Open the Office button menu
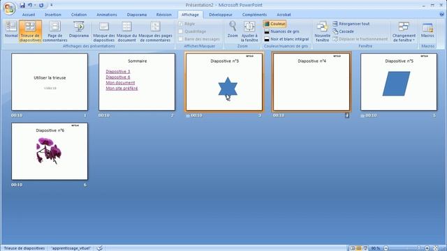The width and height of the screenshot is (447, 251). click(x=9, y=8)
